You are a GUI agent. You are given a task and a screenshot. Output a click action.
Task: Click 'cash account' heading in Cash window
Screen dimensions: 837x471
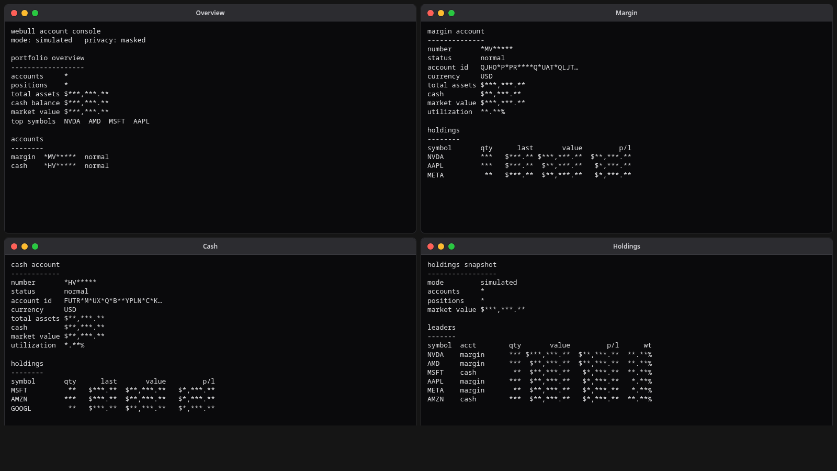point(36,265)
